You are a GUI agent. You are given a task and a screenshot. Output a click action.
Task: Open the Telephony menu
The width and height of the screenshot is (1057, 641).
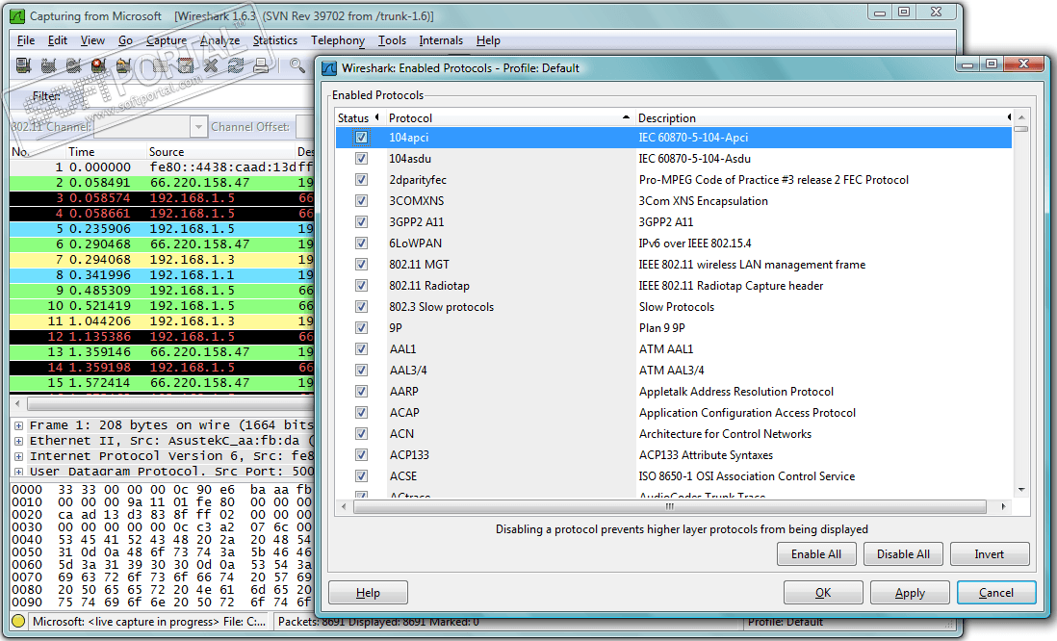pos(337,40)
